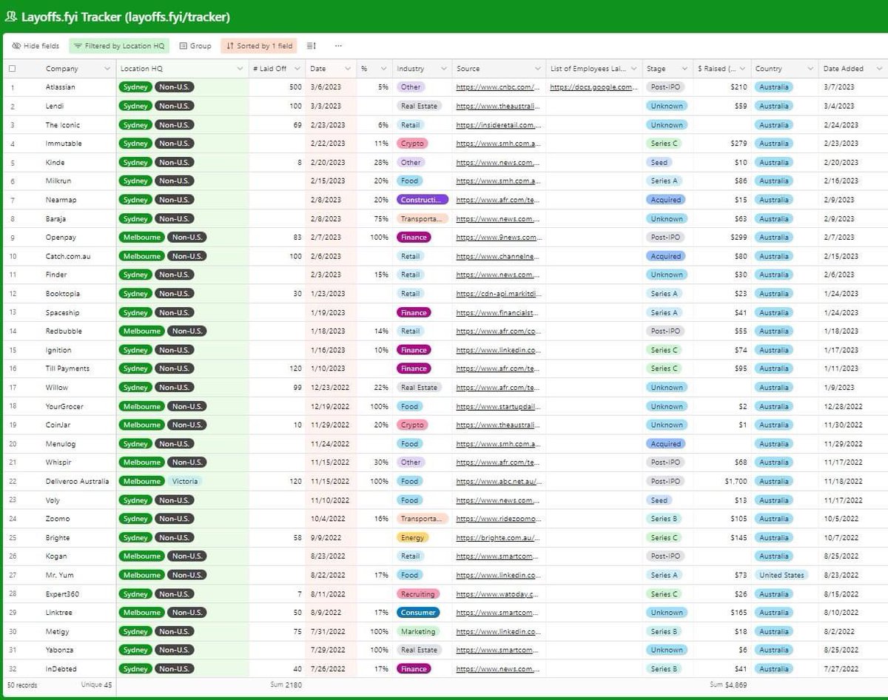Click the Sum $4,869 summary in footer

(729, 685)
